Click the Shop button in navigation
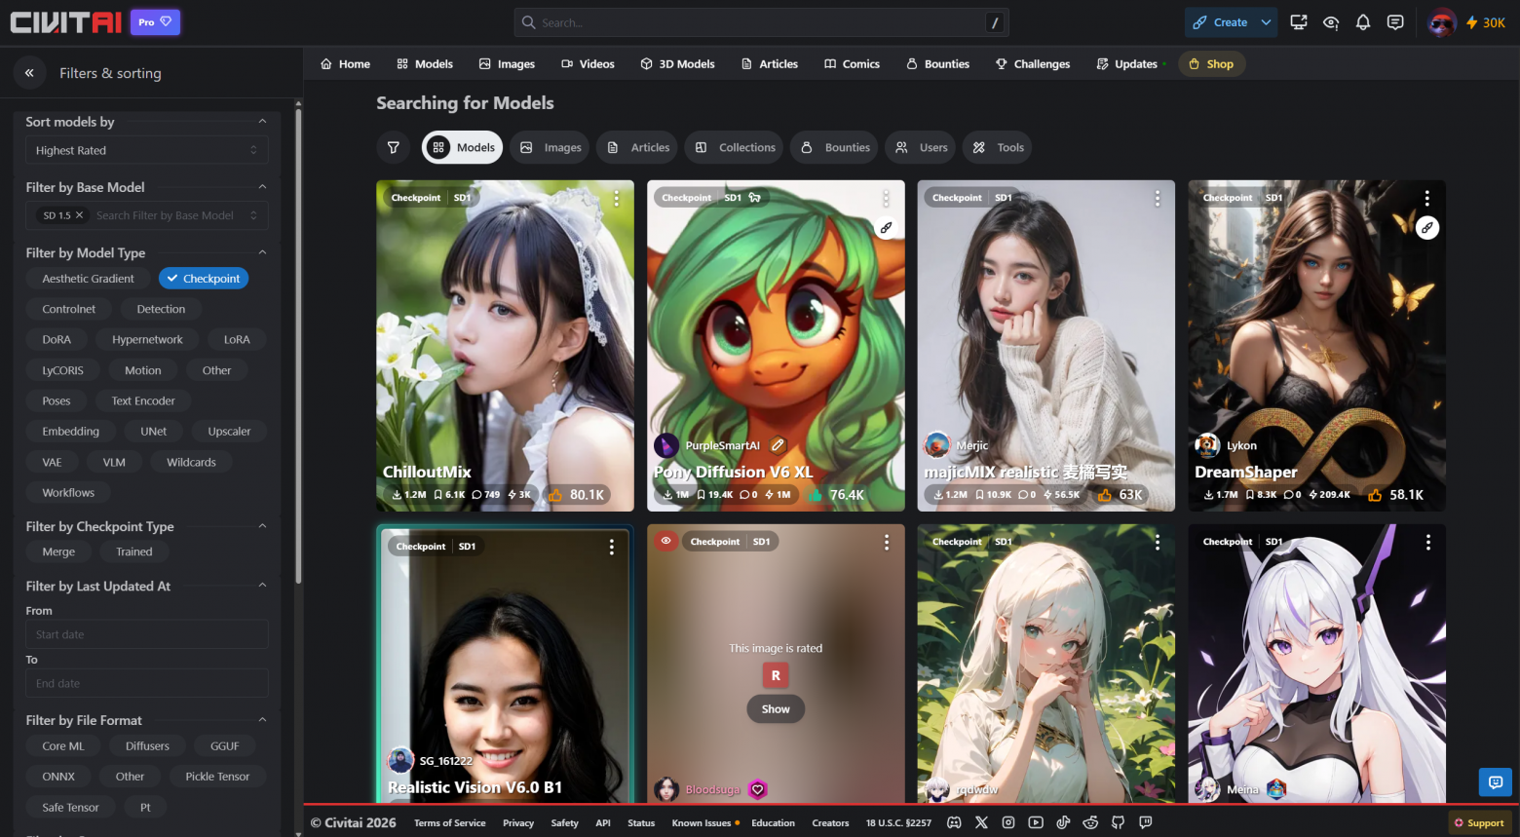This screenshot has width=1520, height=837. click(x=1211, y=64)
